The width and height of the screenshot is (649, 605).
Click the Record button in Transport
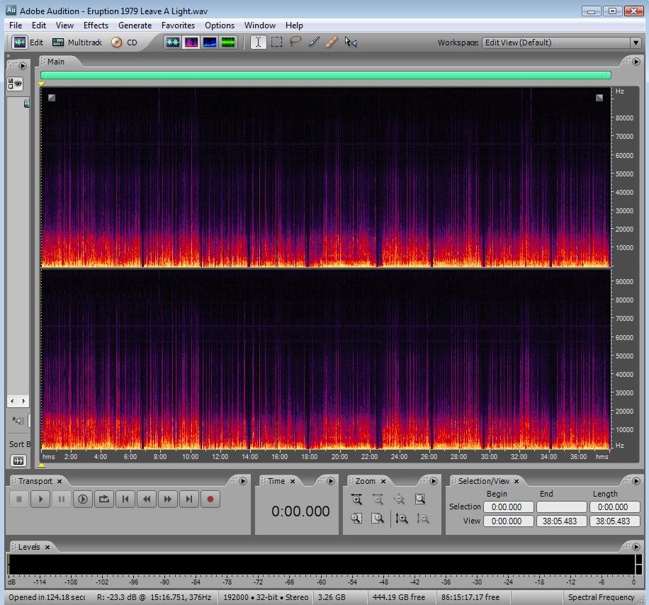tap(210, 499)
